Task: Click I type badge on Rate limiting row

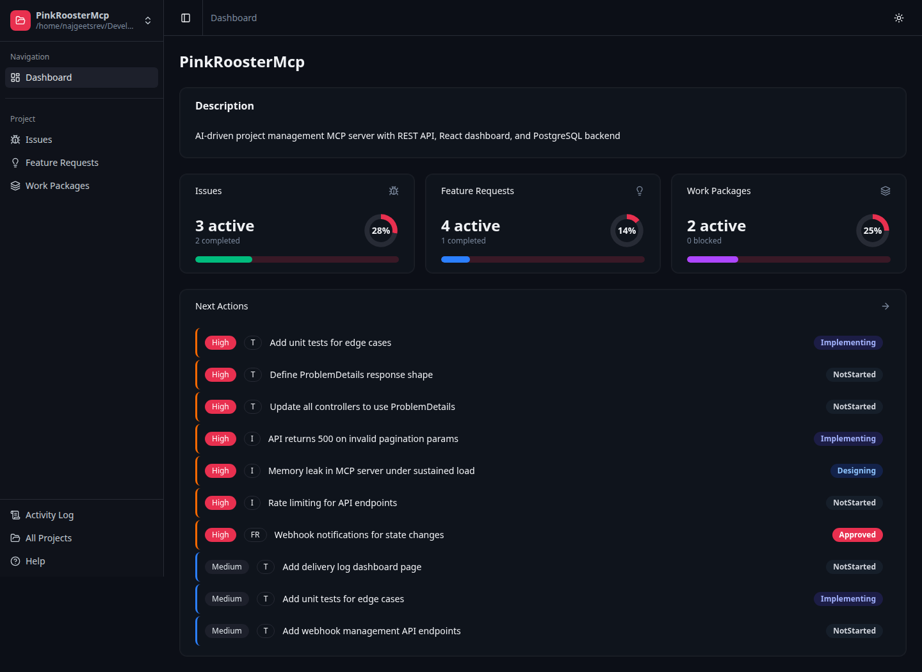Action: point(252,503)
